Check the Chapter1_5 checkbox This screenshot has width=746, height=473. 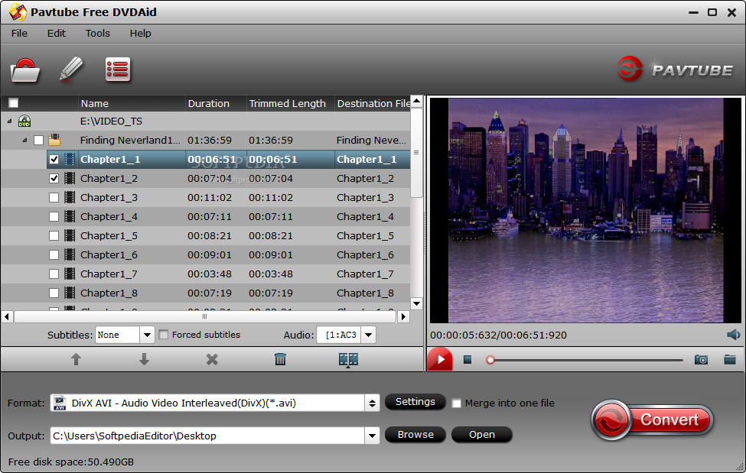(54, 235)
